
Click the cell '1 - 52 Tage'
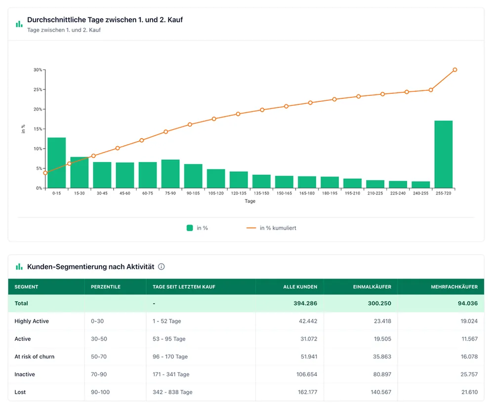pyautogui.click(x=166, y=321)
